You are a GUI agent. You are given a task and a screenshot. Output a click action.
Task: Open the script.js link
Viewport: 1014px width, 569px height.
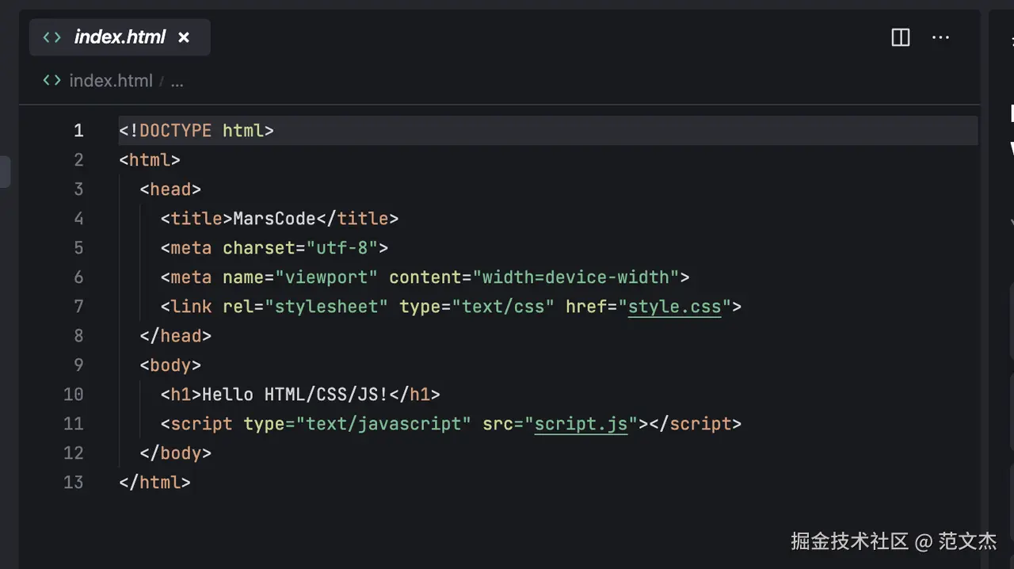[581, 424]
